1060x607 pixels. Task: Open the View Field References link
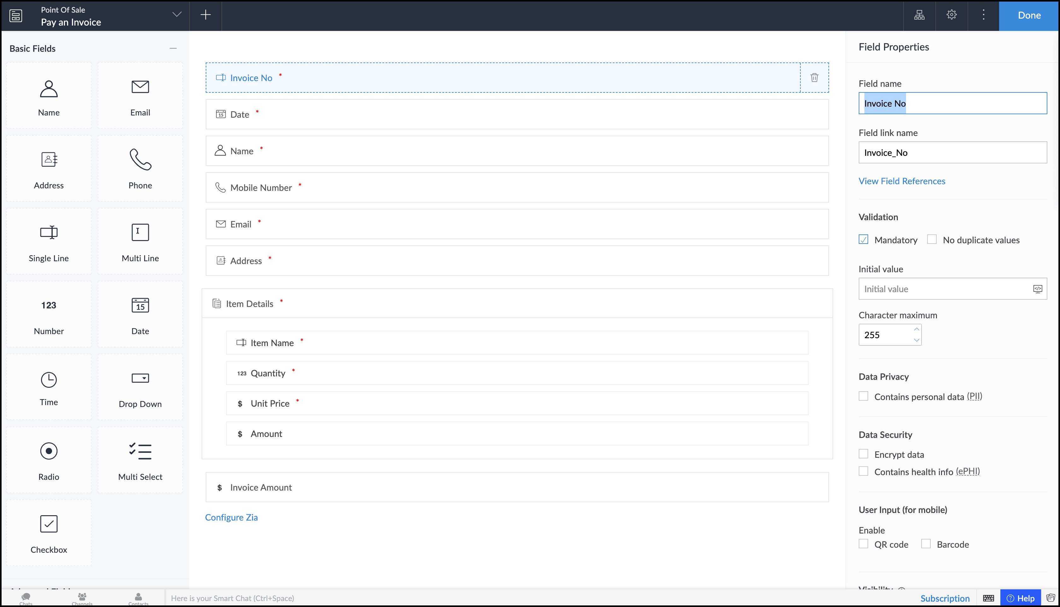pyautogui.click(x=902, y=181)
